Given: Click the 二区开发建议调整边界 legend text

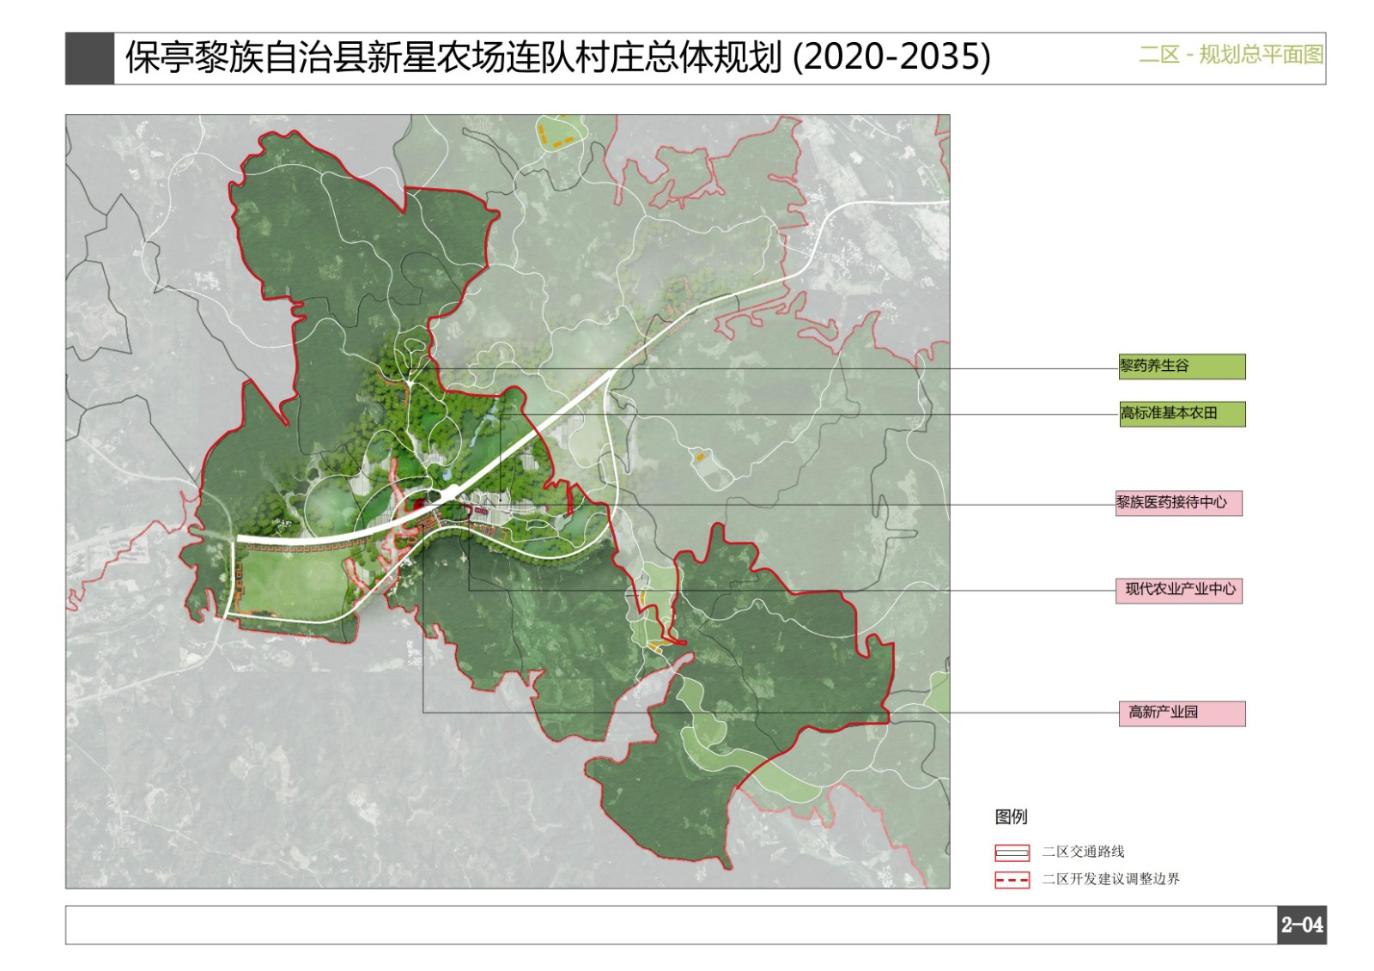Looking at the screenshot, I should pos(1111,879).
